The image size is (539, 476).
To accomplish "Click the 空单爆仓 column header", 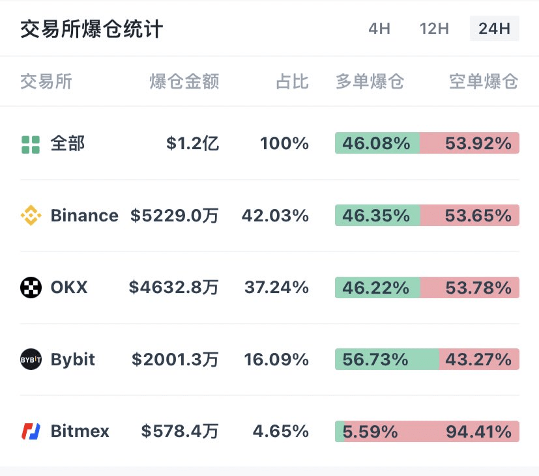I will tap(482, 81).
